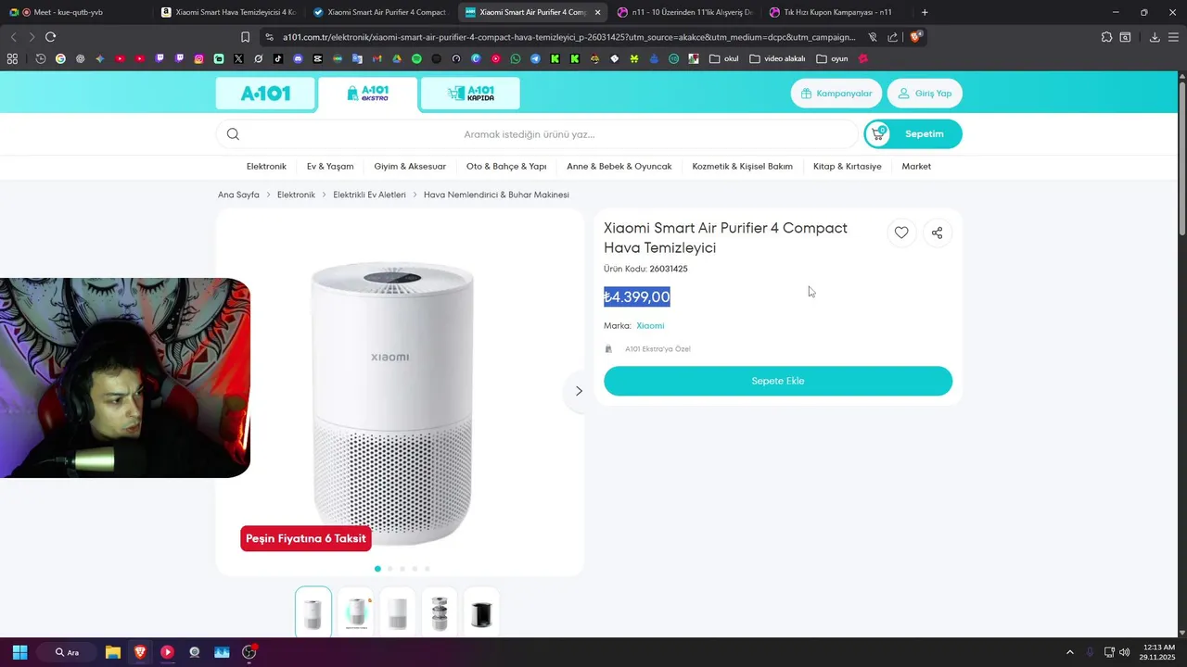Click the share icon beside product title
1187x667 pixels.
(x=938, y=233)
